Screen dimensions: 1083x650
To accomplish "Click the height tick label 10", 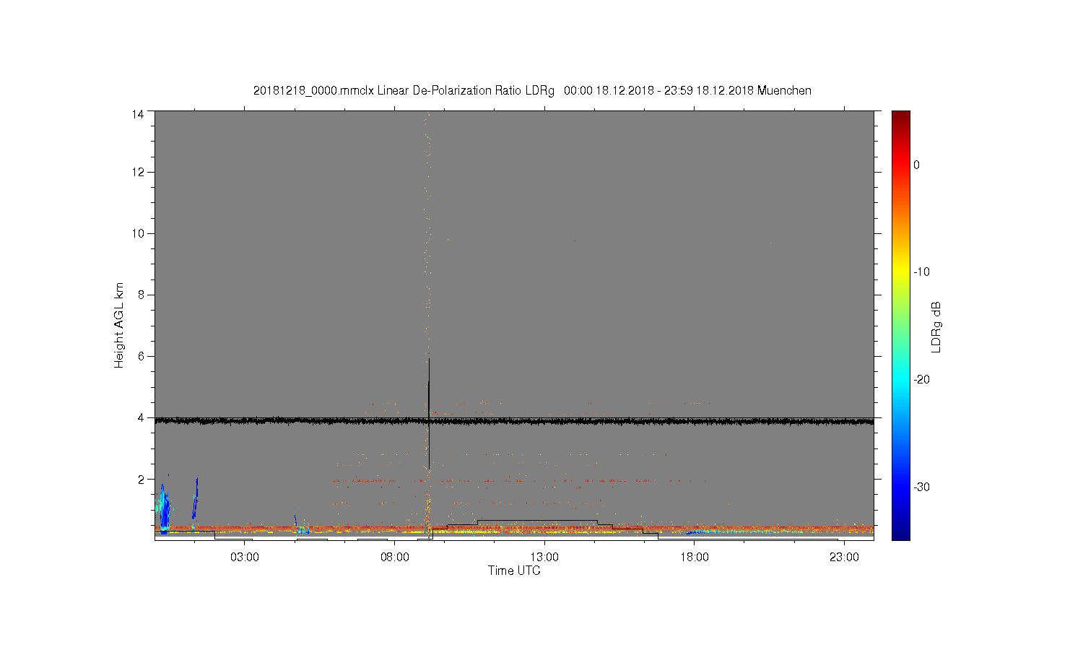I will [x=137, y=233].
